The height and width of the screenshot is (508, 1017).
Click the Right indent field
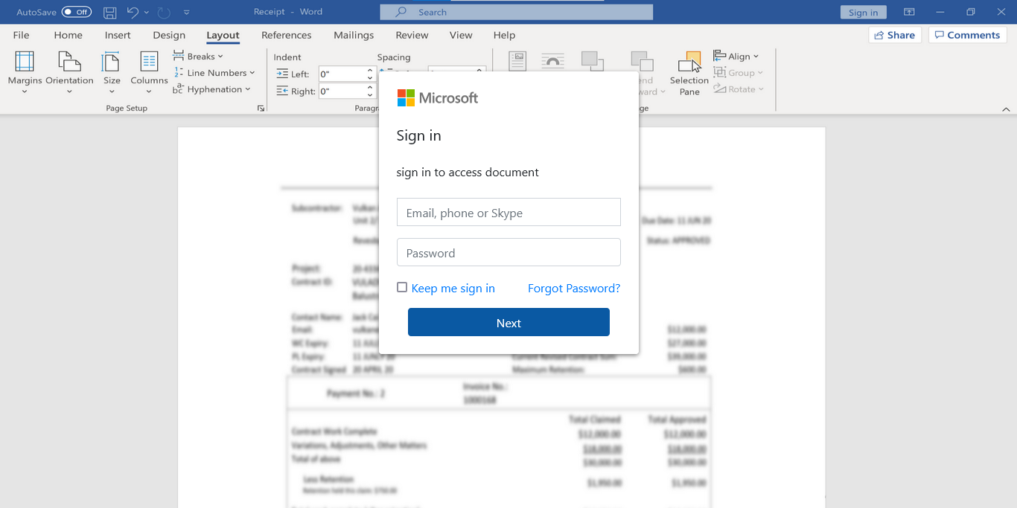(342, 91)
